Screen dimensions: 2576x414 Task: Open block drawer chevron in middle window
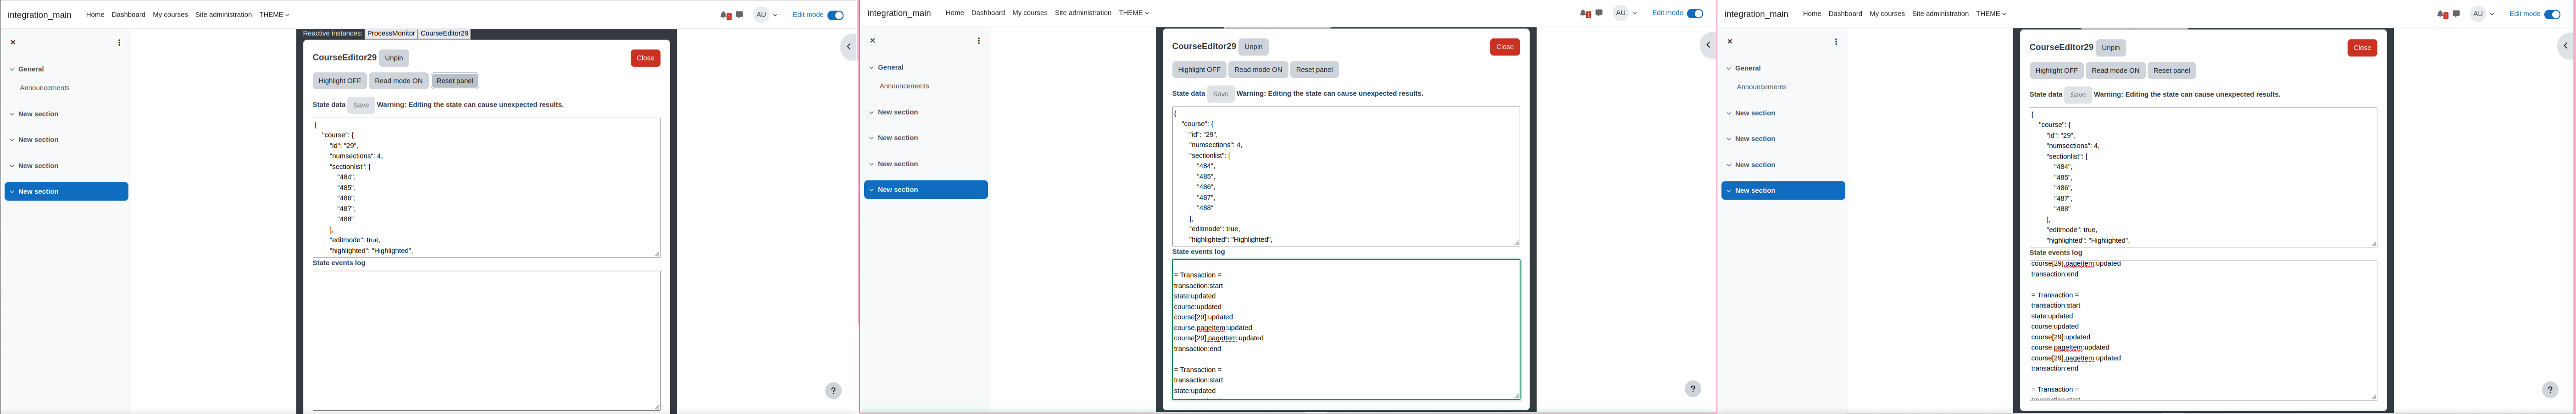point(1708,45)
